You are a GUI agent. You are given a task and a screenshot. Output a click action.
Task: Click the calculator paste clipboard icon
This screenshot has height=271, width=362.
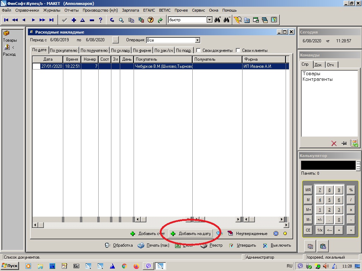tap(323, 246)
